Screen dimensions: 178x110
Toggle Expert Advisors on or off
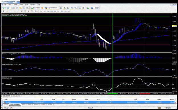51,8
